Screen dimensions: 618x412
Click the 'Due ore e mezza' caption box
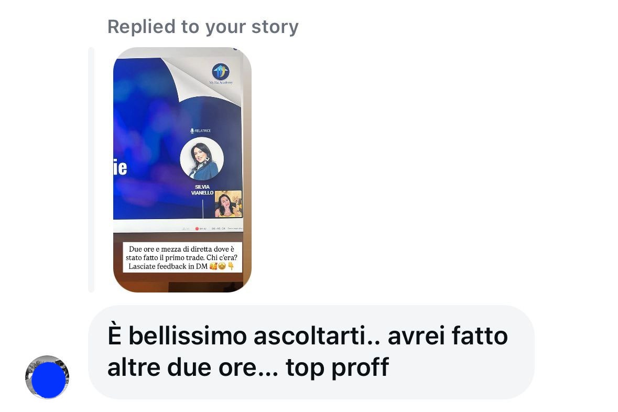pyautogui.click(x=182, y=257)
